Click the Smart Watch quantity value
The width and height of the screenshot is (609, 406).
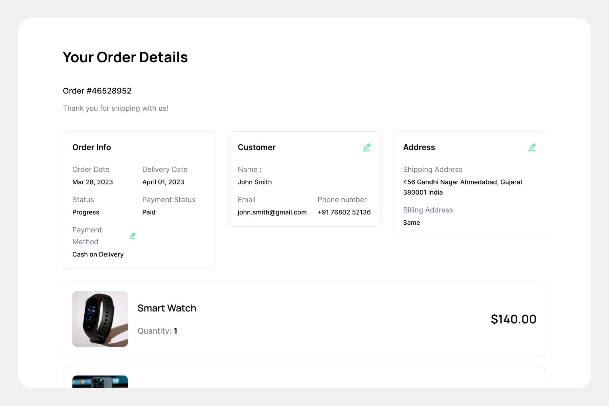175,331
